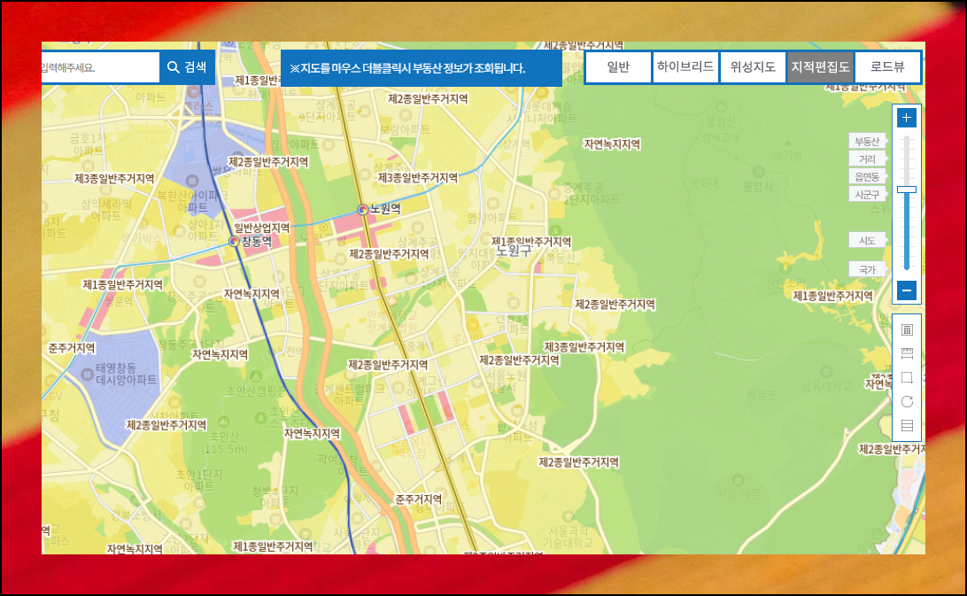Click the 일반상업지역 zone label
Screen dimensions: 967x596
(x=261, y=228)
